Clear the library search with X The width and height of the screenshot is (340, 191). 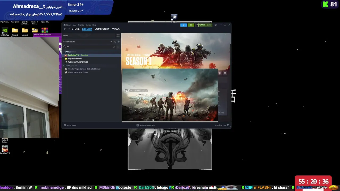114,47
